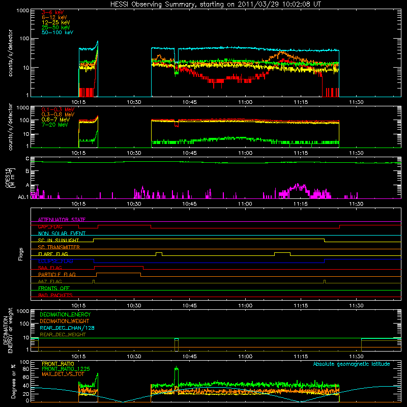
Task: Select the SAA_FLAG label
Action: tap(50, 268)
